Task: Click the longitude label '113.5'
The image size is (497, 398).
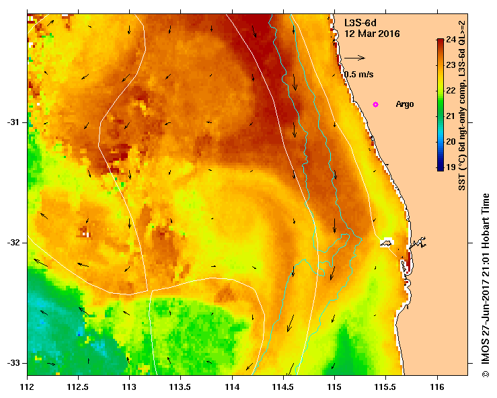Action: pyautogui.click(x=181, y=387)
